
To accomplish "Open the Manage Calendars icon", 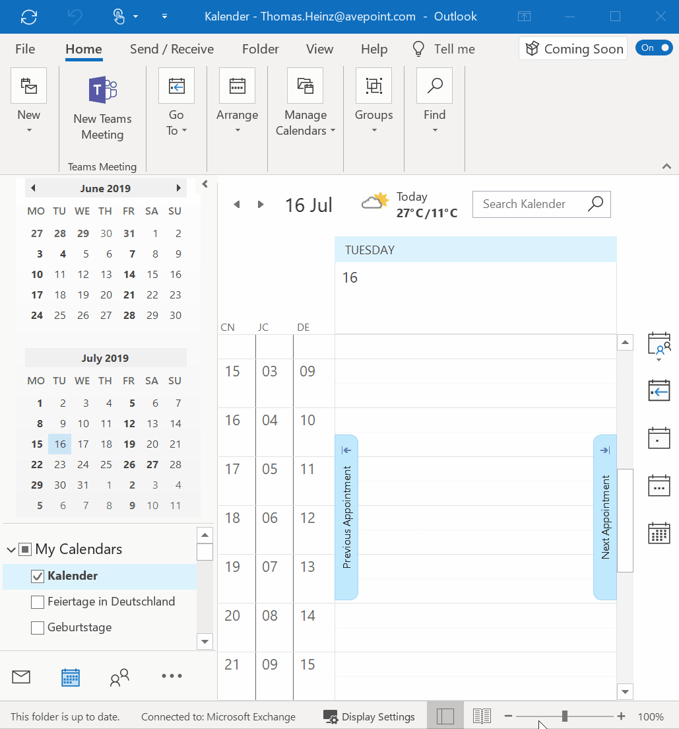I will (x=306, y=86).
